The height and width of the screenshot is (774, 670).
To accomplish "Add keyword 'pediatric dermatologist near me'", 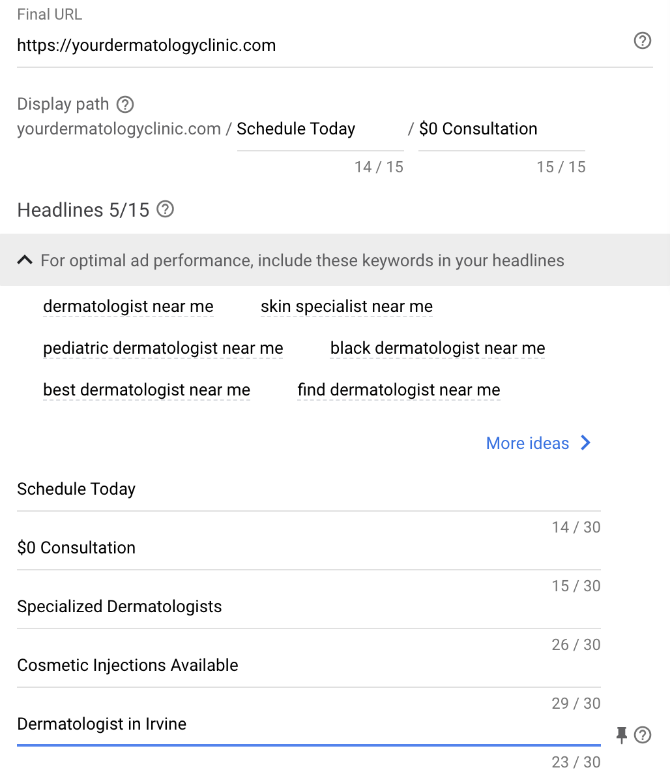I will (163, 348).
